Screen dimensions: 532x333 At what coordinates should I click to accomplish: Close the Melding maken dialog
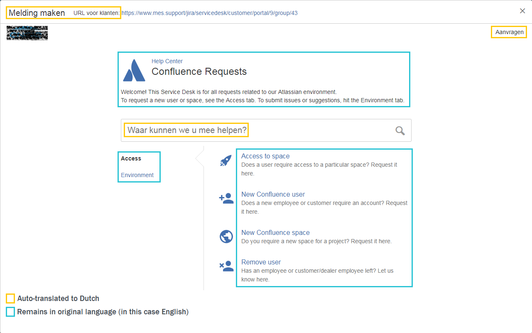522,11
